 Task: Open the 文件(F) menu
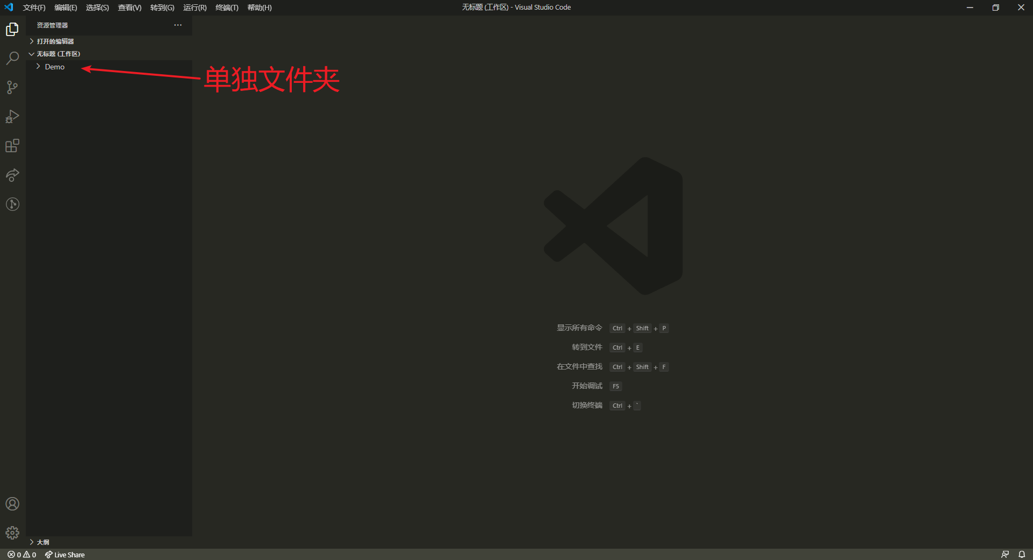click(33, 8)
